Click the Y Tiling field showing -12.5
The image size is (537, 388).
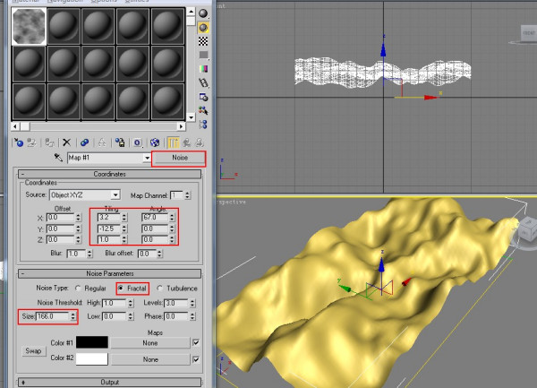(108, 228)
